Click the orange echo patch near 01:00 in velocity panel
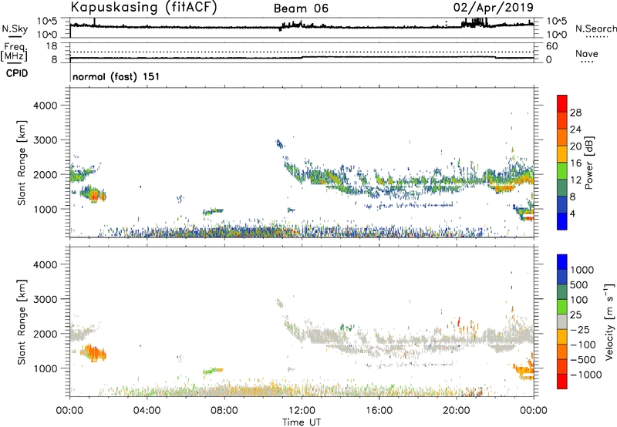Viewport: 617px width, 427px height. [93, 353]
